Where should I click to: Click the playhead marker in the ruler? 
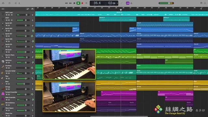(x=121, y=10)
